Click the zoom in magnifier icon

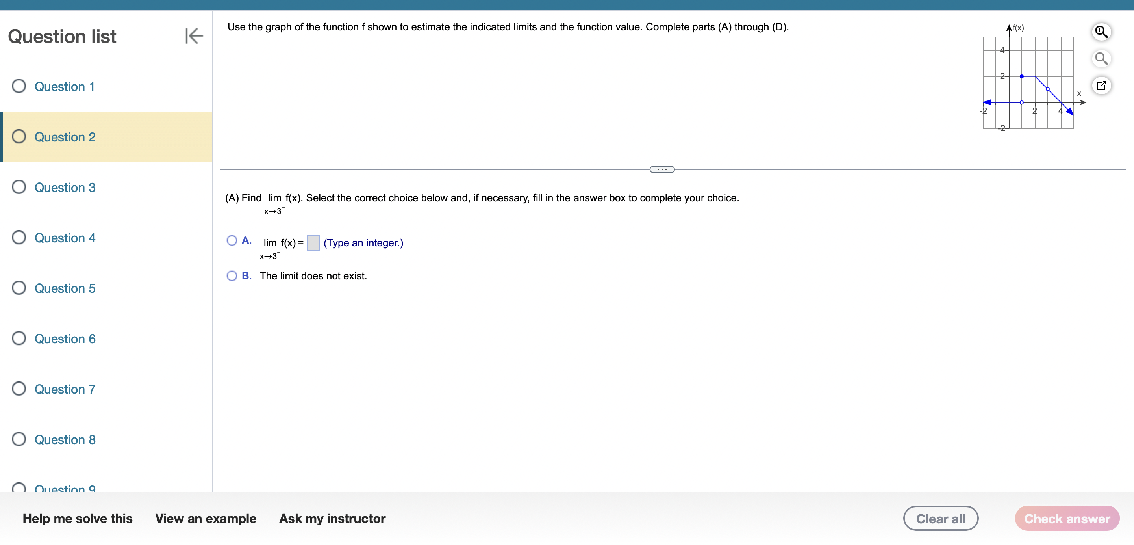1101,32
